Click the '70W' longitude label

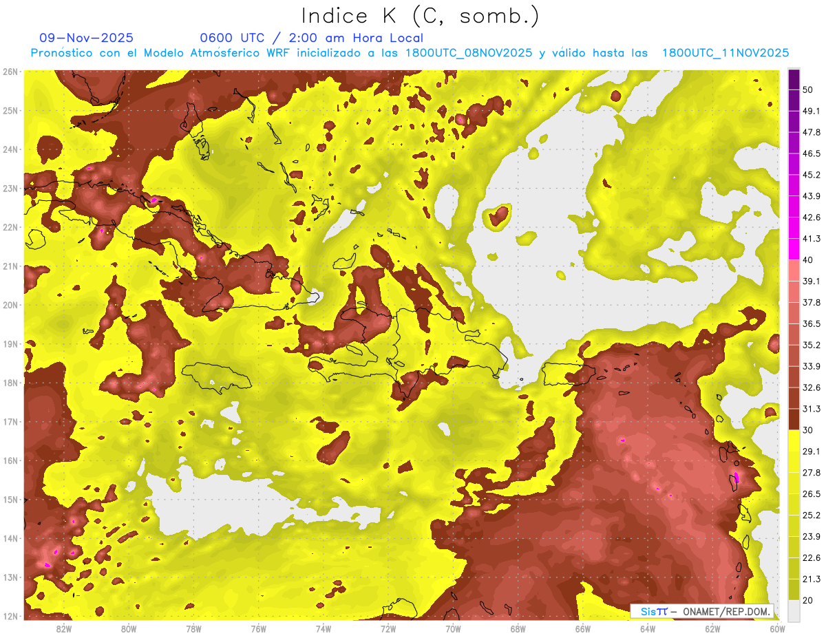[453, 628]
